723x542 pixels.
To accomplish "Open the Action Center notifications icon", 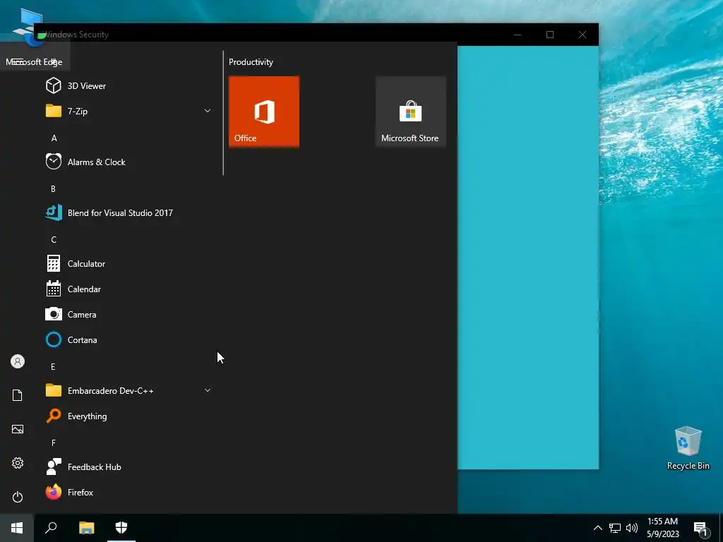I will 700,528.
